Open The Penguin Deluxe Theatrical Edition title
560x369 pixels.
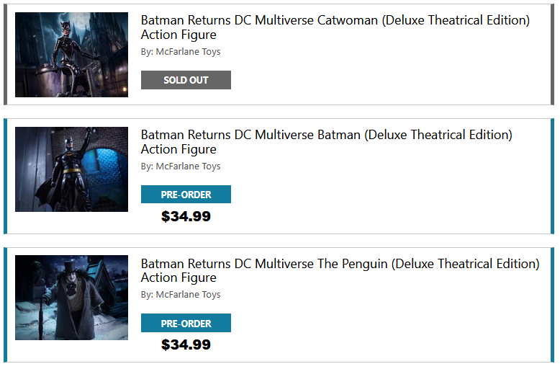(x=340, y=270)
